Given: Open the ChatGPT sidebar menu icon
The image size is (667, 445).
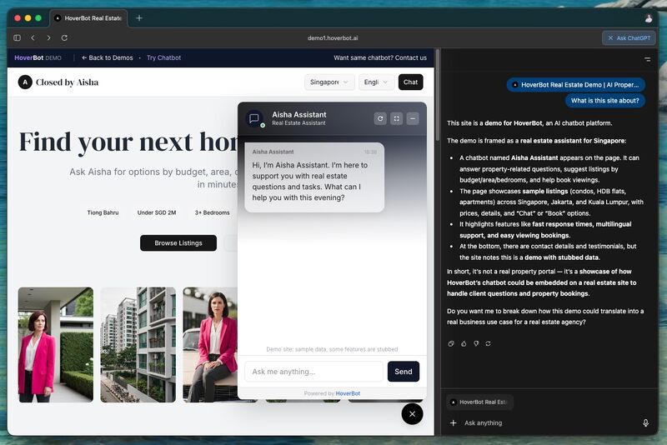Looking at the screenshot, I should coord(648,59).
